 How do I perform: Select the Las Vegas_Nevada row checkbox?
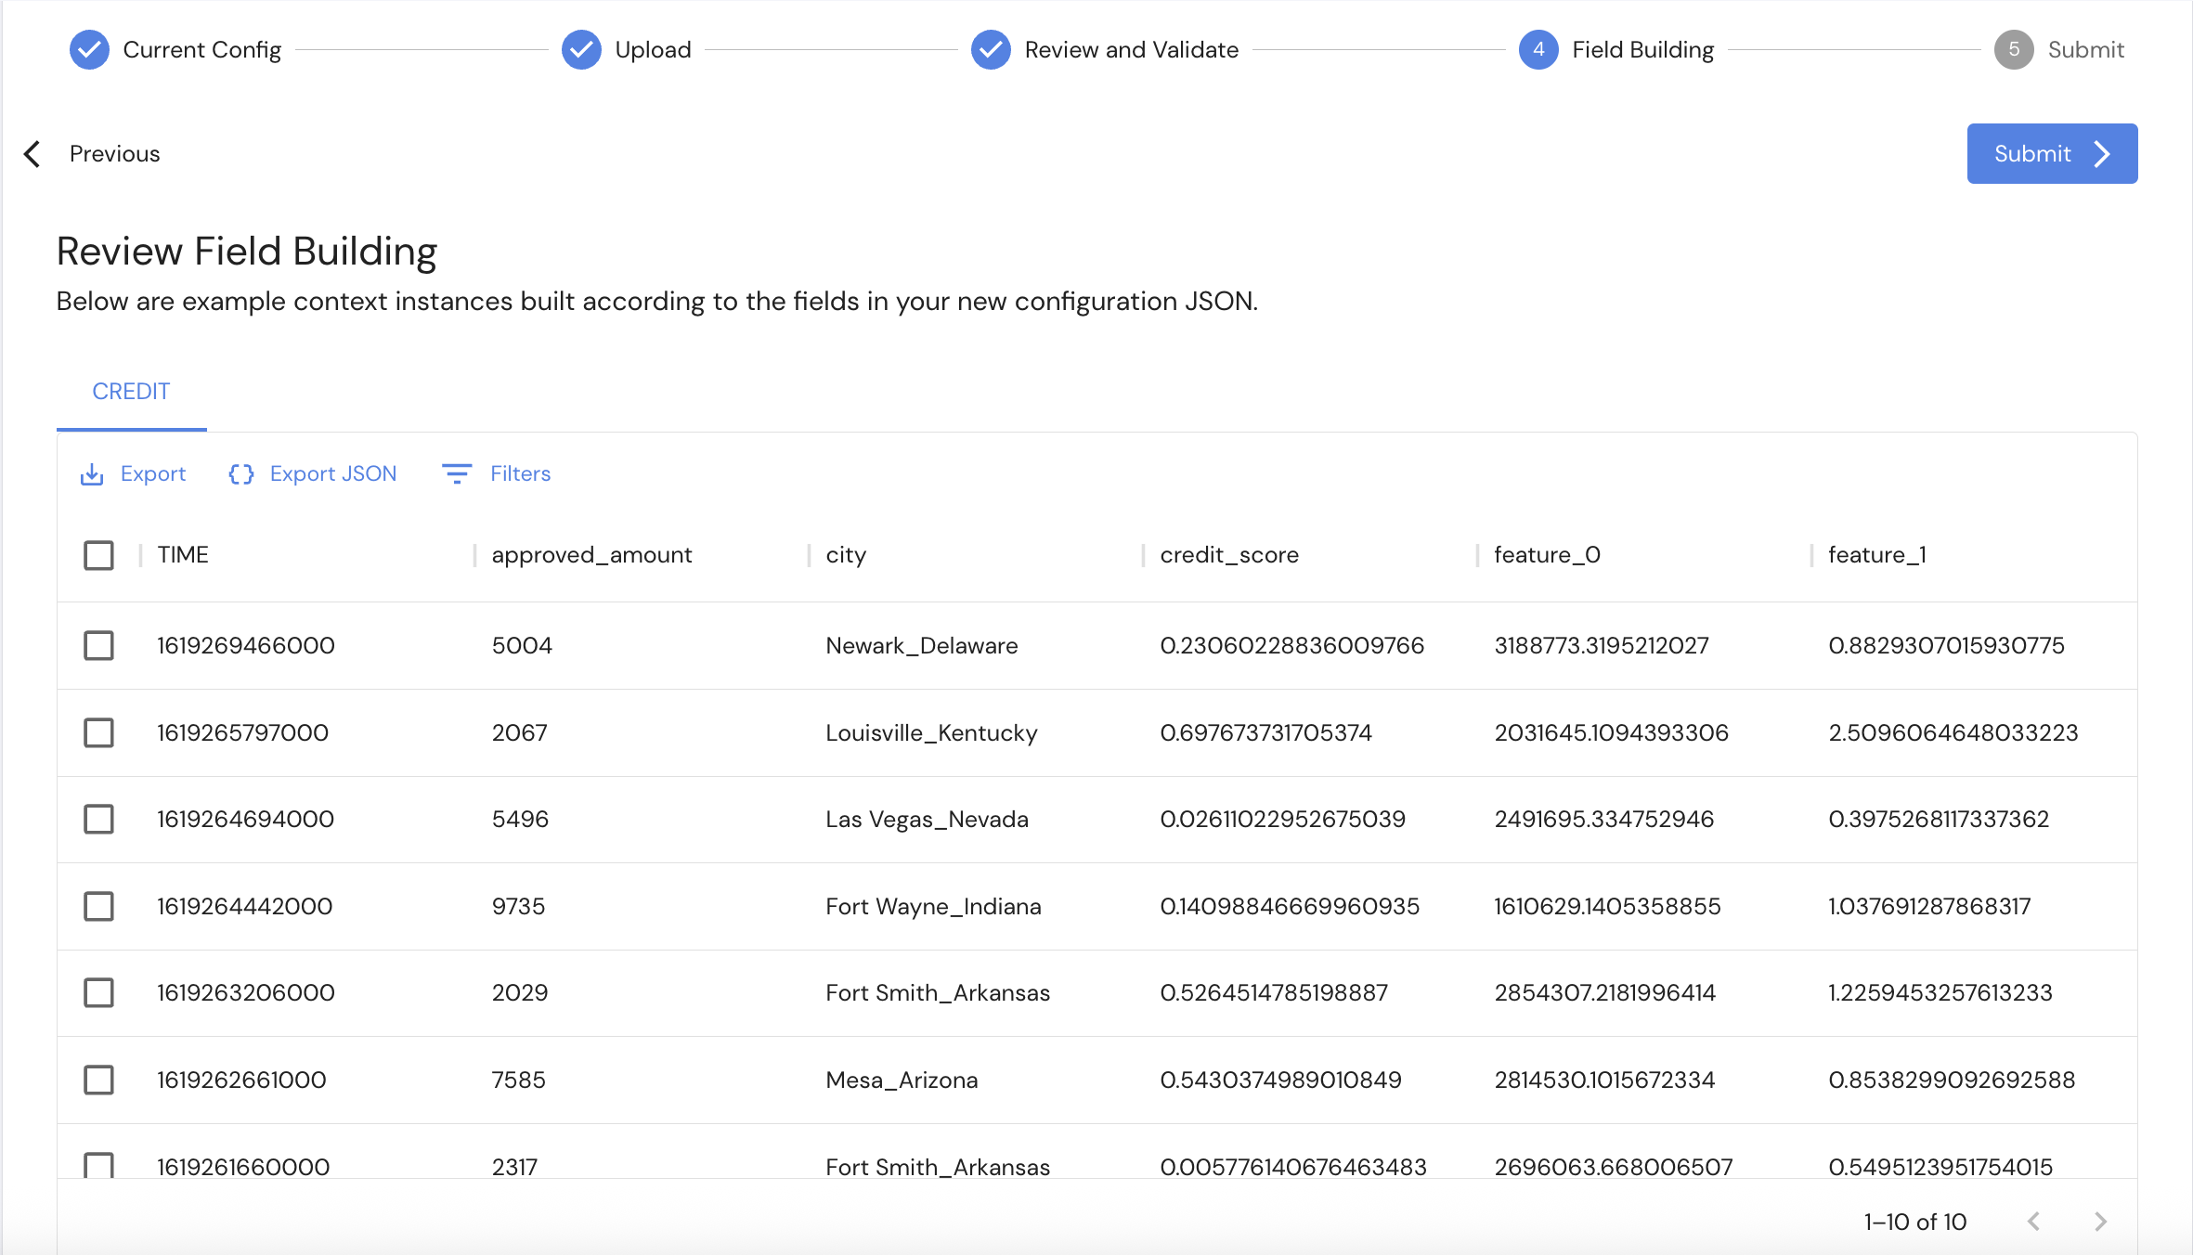[98, 819]
